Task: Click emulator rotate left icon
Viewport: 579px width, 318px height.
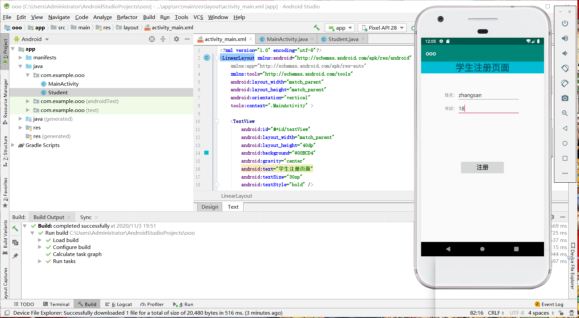Action: click(x=565, y=68)
